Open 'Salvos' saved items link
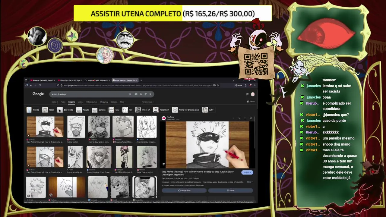 (x=251, y=102)
